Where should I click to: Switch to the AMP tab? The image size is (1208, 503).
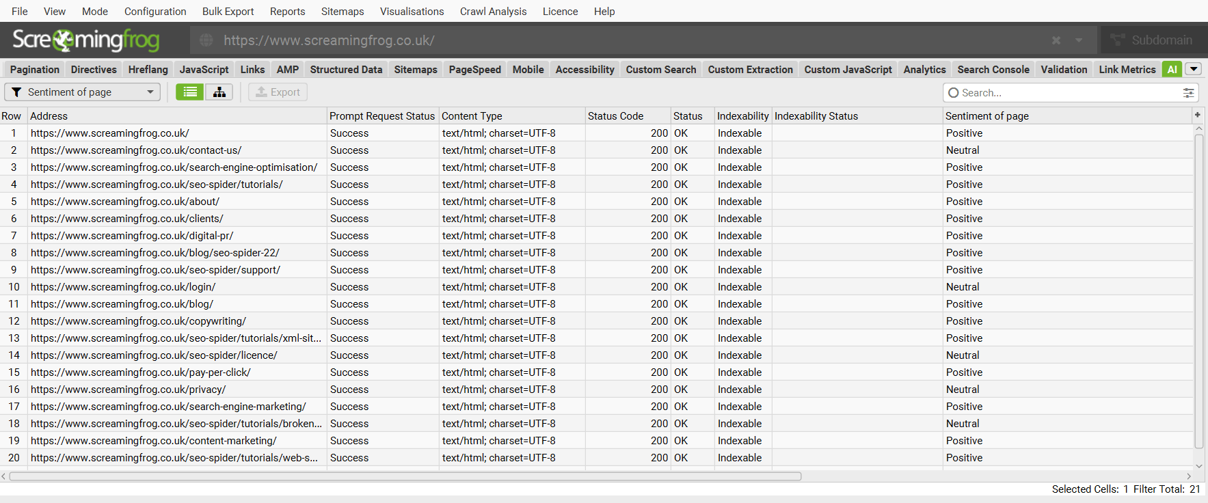tap(288, 69)
